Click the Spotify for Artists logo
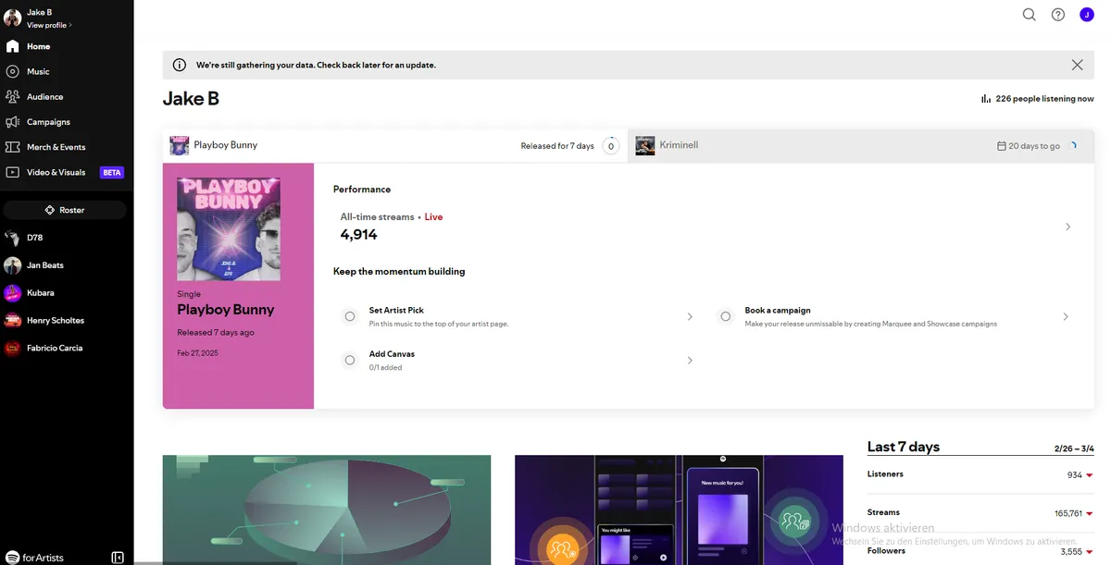This screenshot has height=565, width=1111. [35, 558]
